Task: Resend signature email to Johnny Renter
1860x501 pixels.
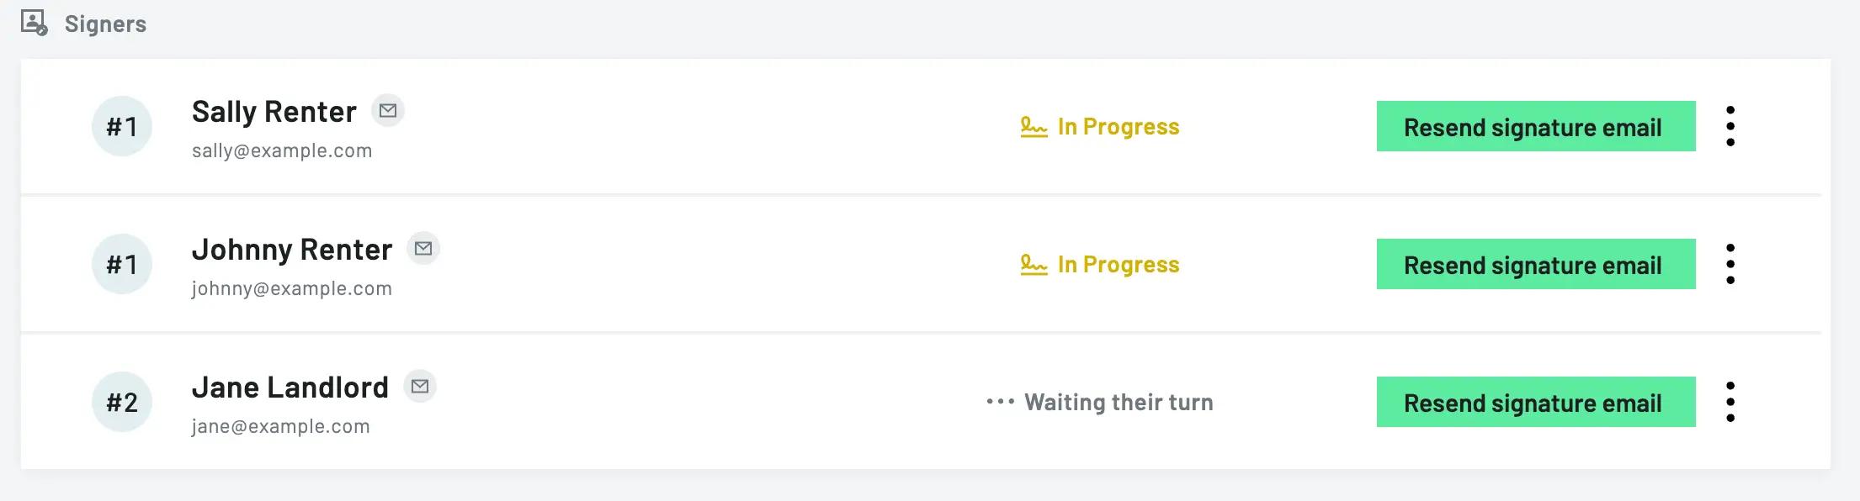Action: [1535, 265]
